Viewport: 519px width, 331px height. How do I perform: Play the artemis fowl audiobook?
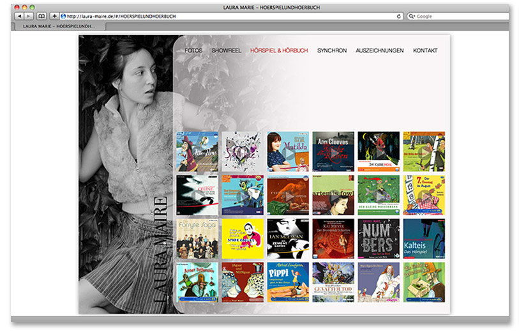[x=333, y=195]
